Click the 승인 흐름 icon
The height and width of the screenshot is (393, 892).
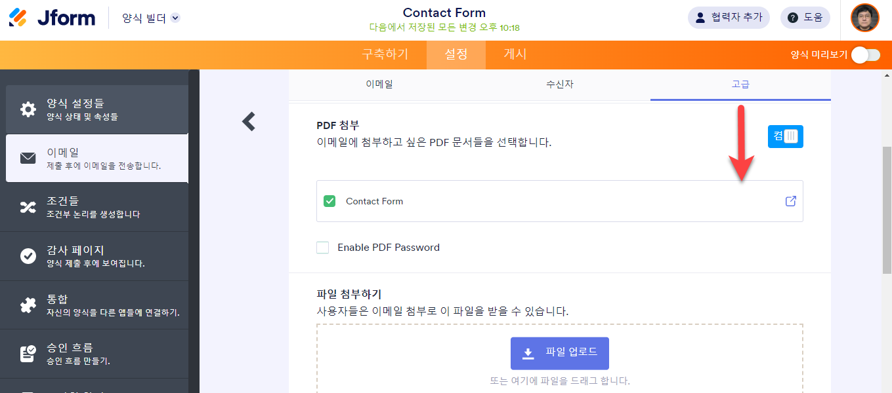(28, 354)
